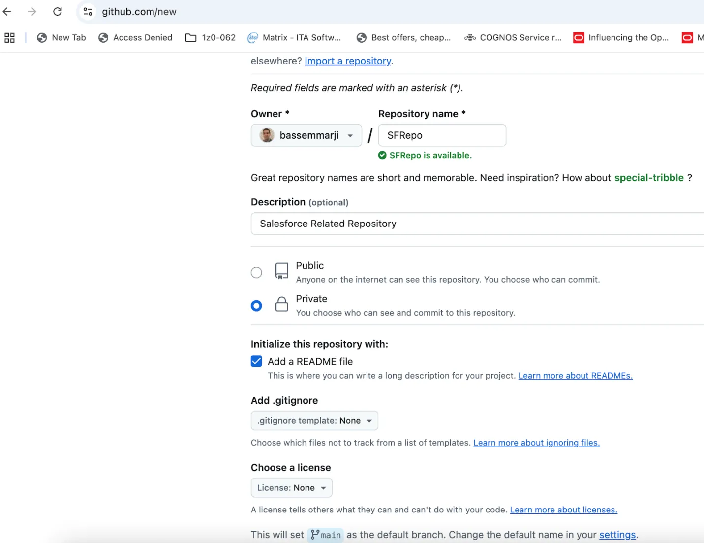
Task: Open COGNOS Service bookmark
Action: point(513,37)
